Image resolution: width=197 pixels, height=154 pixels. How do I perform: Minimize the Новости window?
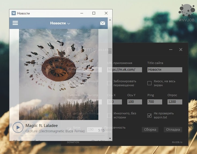click(x=82, y=13)
